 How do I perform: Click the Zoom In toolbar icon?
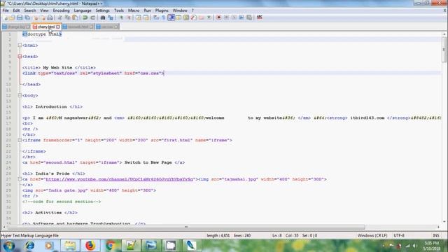coord(121,17)
